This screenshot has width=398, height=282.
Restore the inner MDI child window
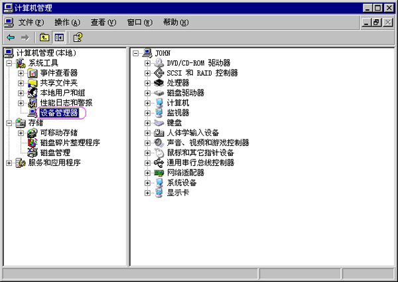click(376, 23)
